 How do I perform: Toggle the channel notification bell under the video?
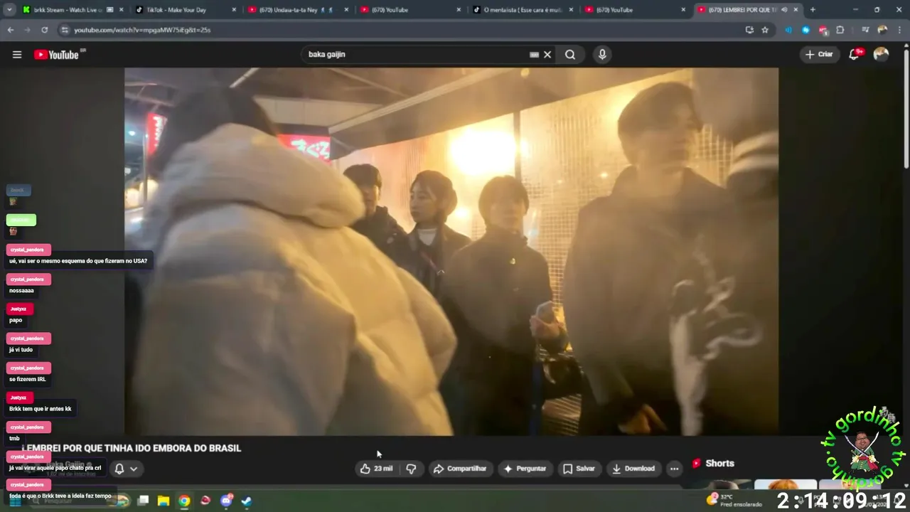tap(119, 469)
